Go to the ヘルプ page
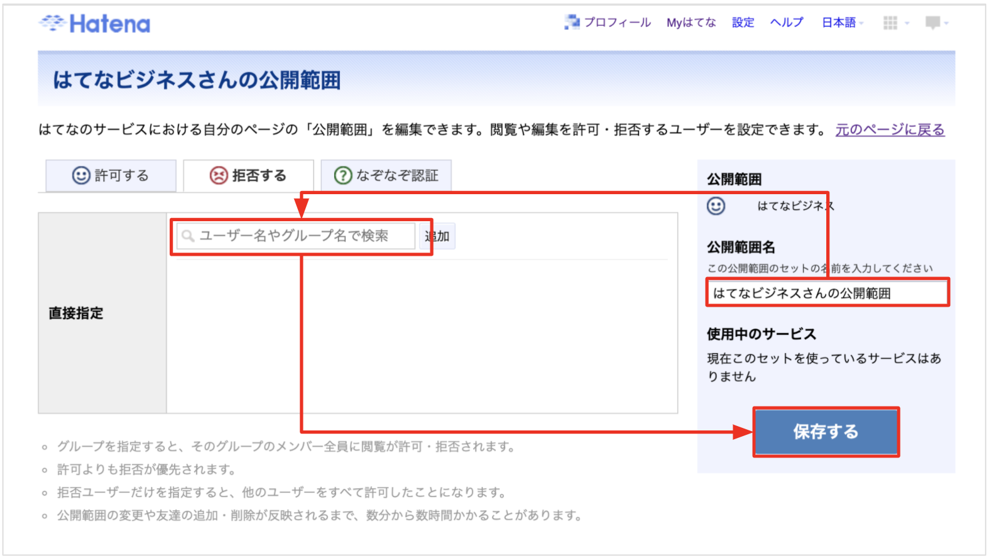The width and height of the screenshot is (989, 558). click(x=787, y=23)
